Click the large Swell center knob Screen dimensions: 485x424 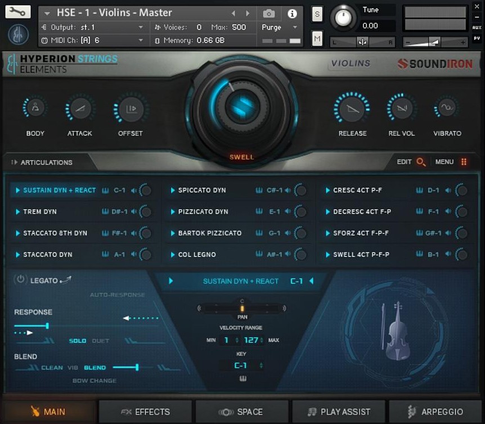[241, 107]
